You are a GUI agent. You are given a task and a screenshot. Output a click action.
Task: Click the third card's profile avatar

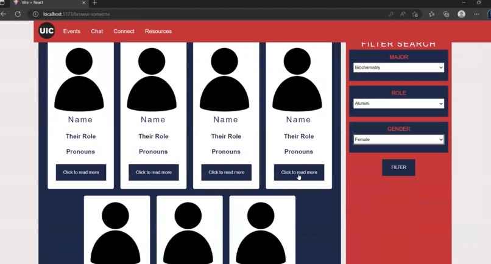pyautogui.click(x=224, y=79)
